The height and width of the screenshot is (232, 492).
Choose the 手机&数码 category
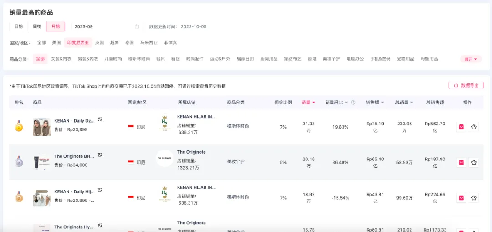[380, 59]
